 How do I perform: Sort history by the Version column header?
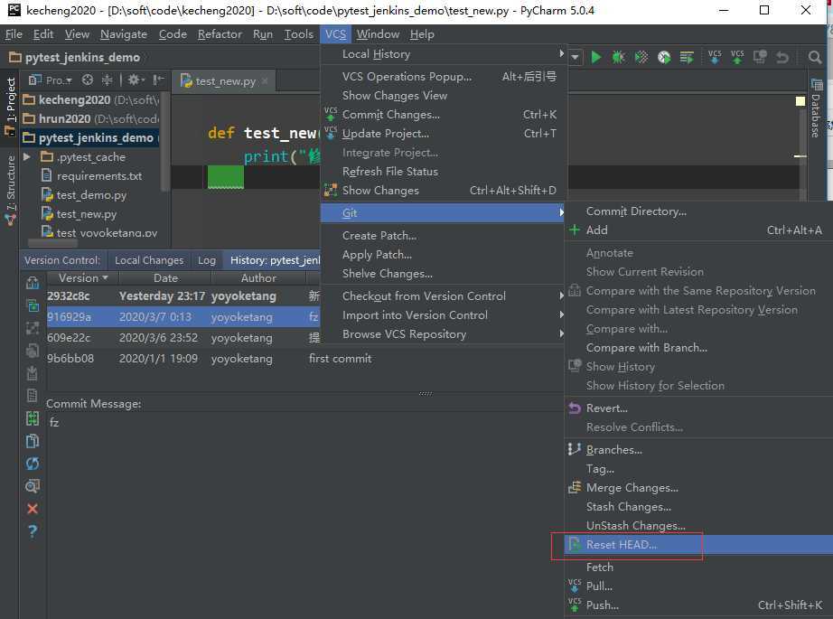click(x=82, y=278)
